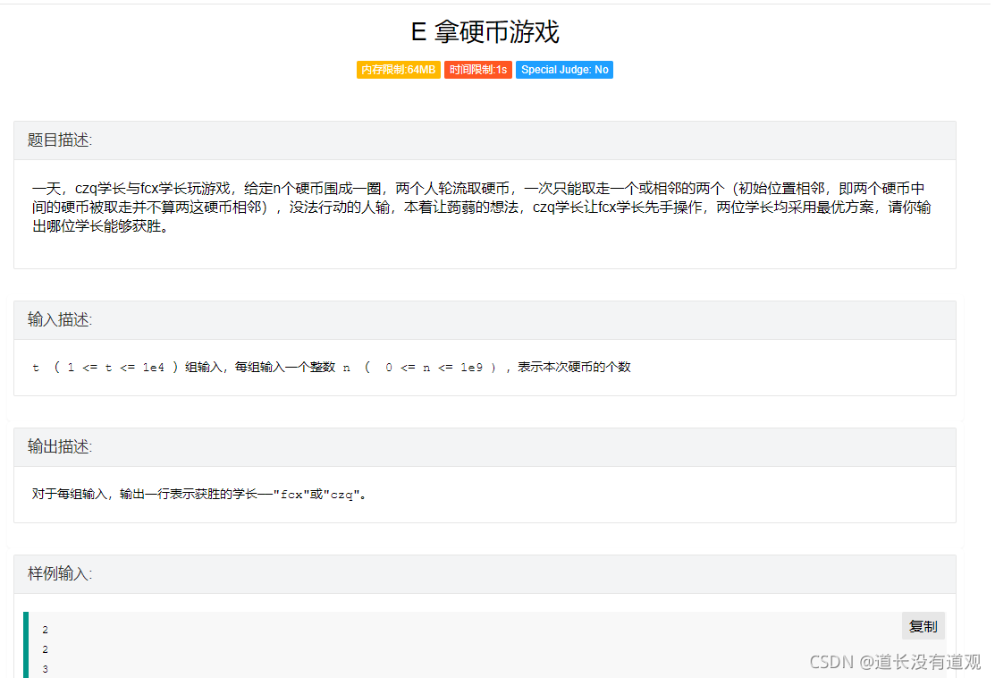Click the 样例输入 section header
The height and width of the screenshot is (678, 995).
[x=485, y=574]
